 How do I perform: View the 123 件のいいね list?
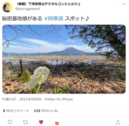pyautogui.click(x=46, y=111)
